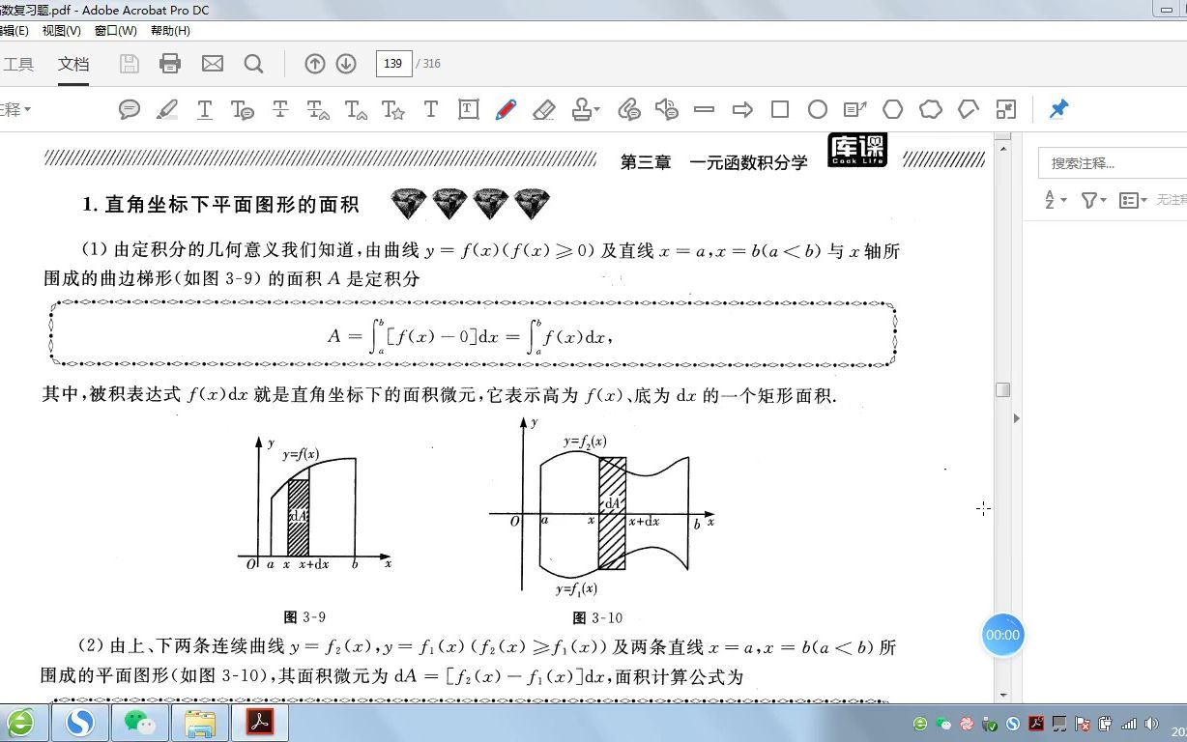Screen dimensions: 1187x742
Task: Choose the pencil drawing tool
Action: (x=506, y=109)
